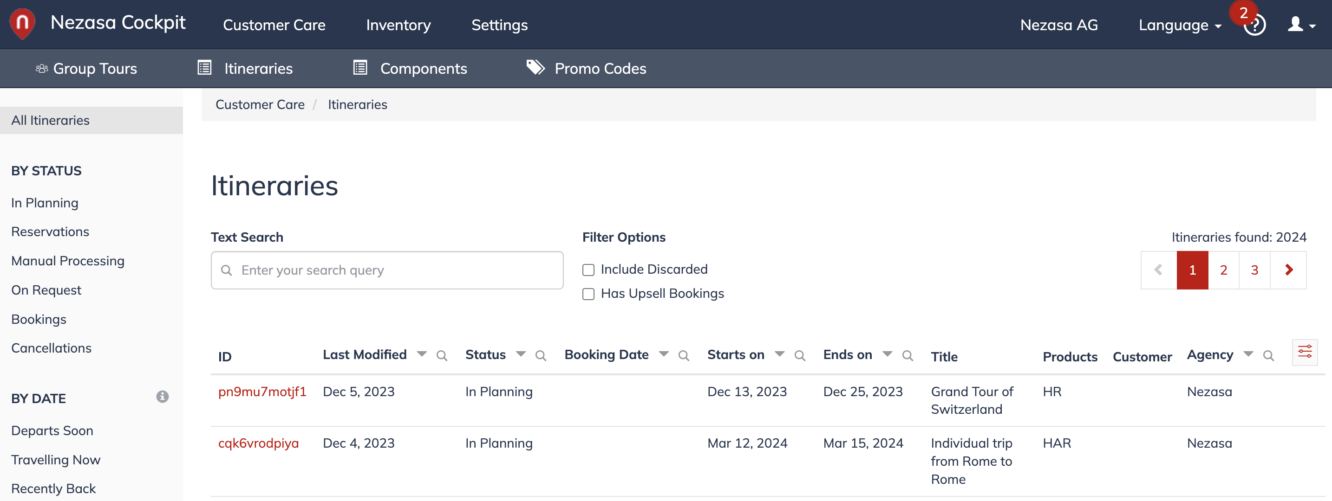1332x501 pixels.
Task: Open itinerary cqk6vrodpiya
Action: [259, 443]
